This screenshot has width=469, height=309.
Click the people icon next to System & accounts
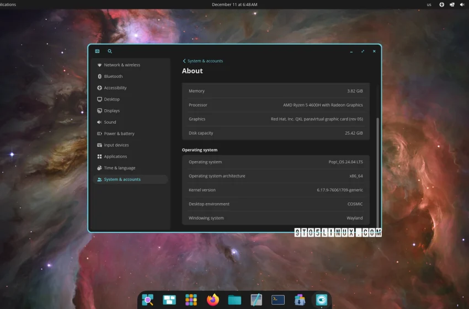[99, 179]
